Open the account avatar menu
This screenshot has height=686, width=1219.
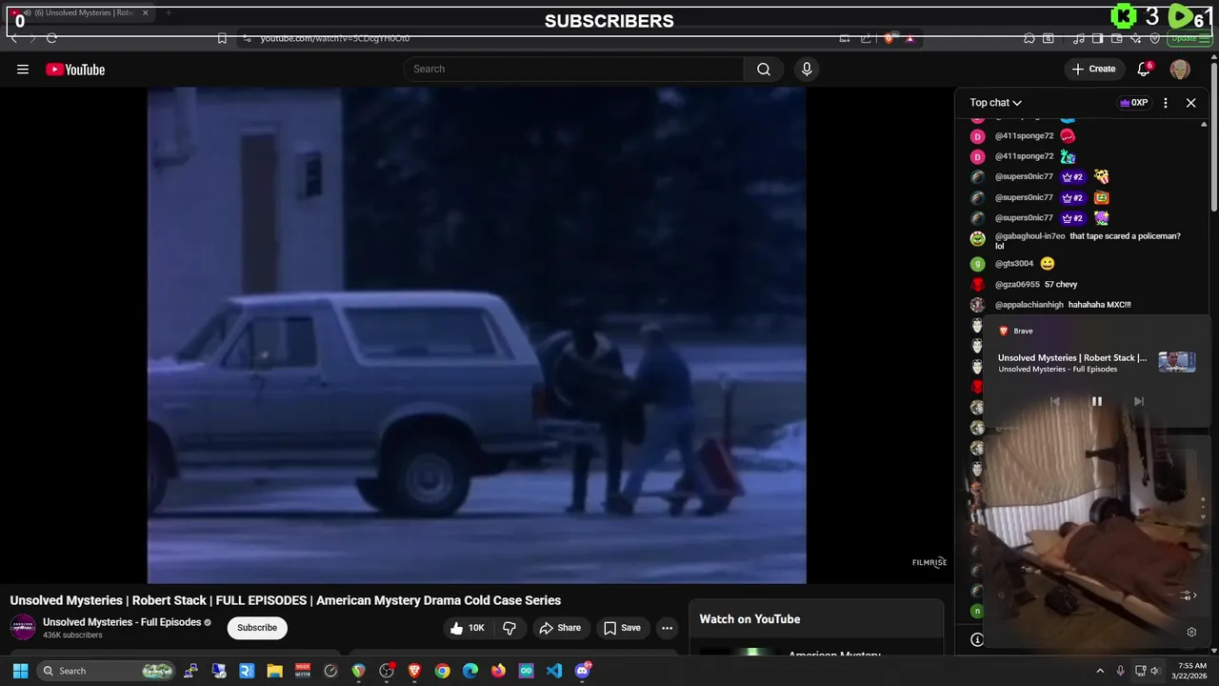[1180, 69]
